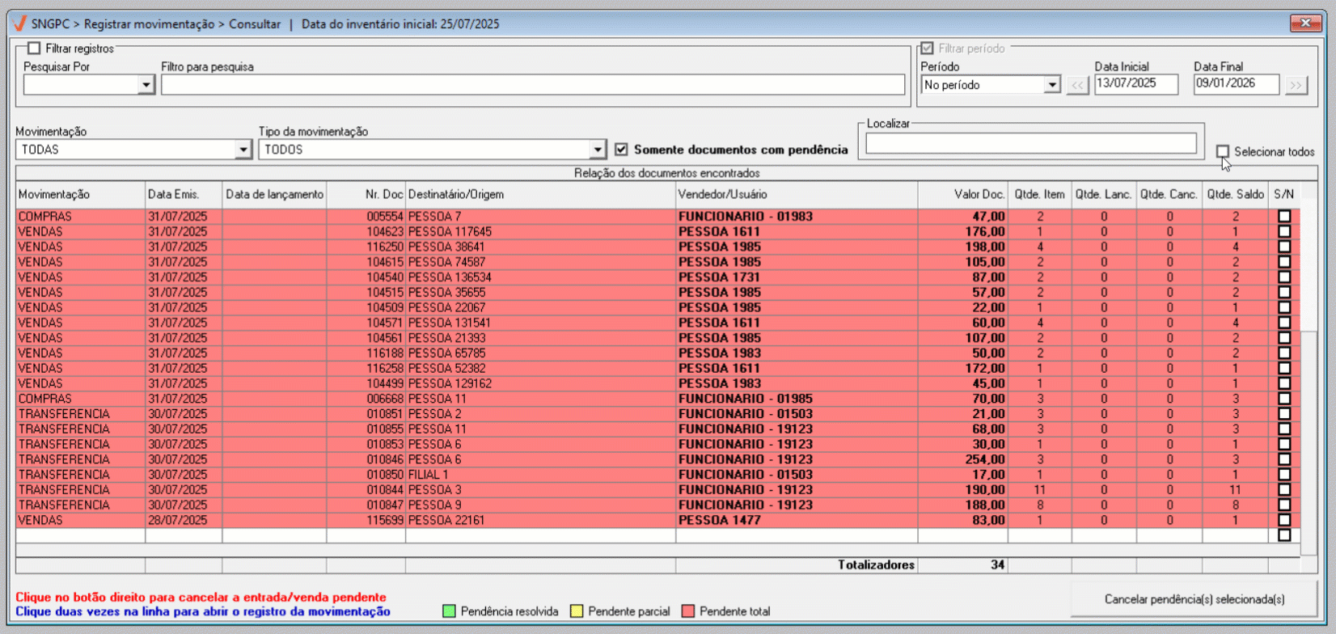
Task: Click the Data Emis. column header
Action: (x=184, y=194)
